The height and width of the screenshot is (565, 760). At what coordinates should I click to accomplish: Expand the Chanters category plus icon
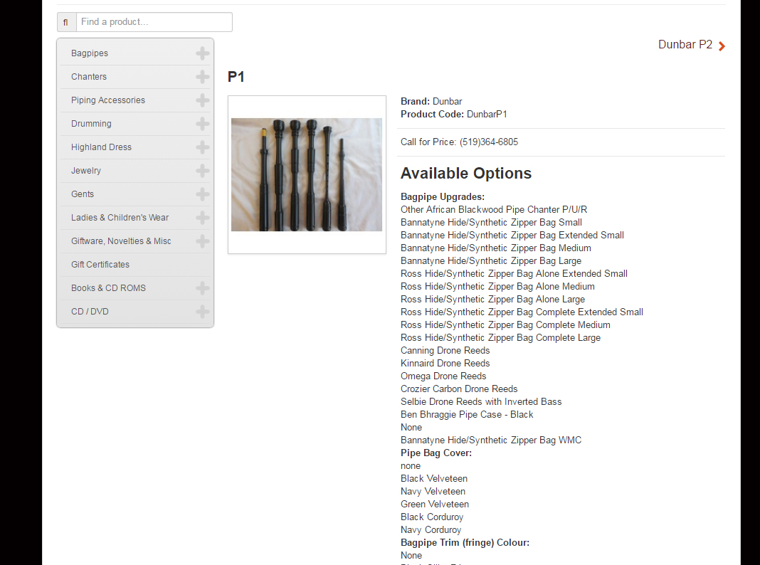pyautogui.click(x=203, y=77)
